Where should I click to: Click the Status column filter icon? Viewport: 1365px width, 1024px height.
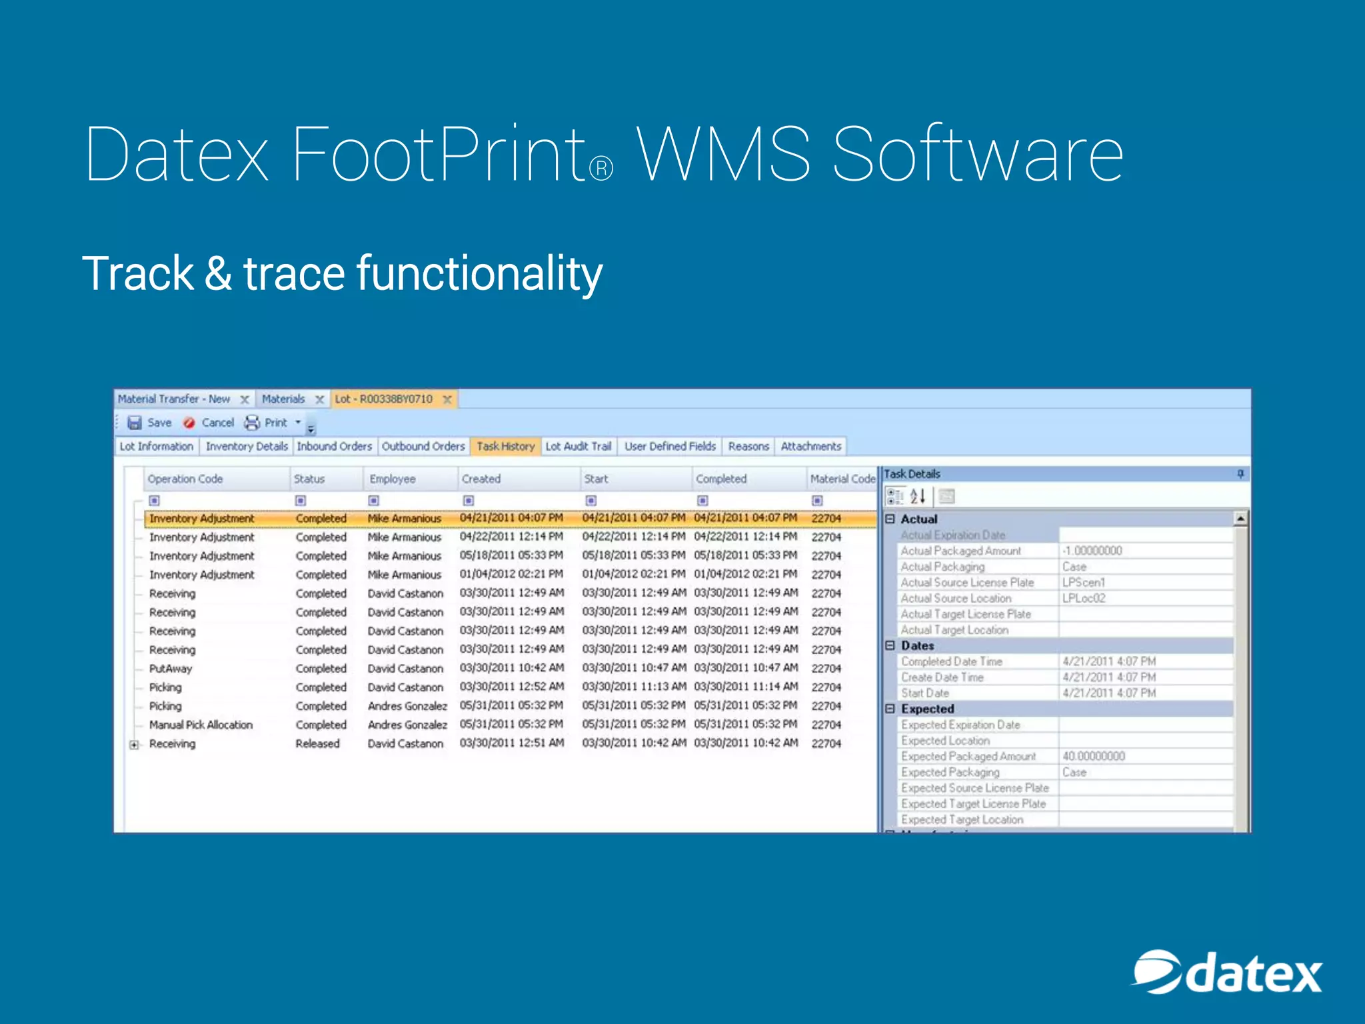coord(301,500)
